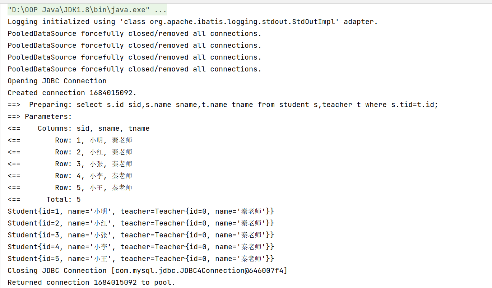Click the 'Logging initialized using' output line
Screen dimensions: 492x288
coord(193,22)
